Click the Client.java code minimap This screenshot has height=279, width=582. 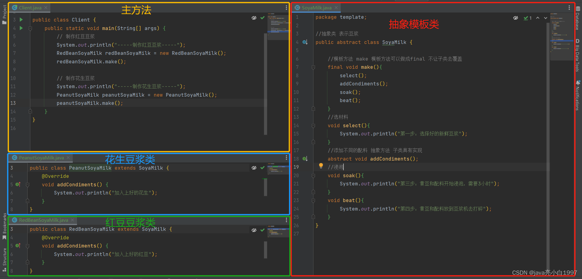tap(278, 27)
